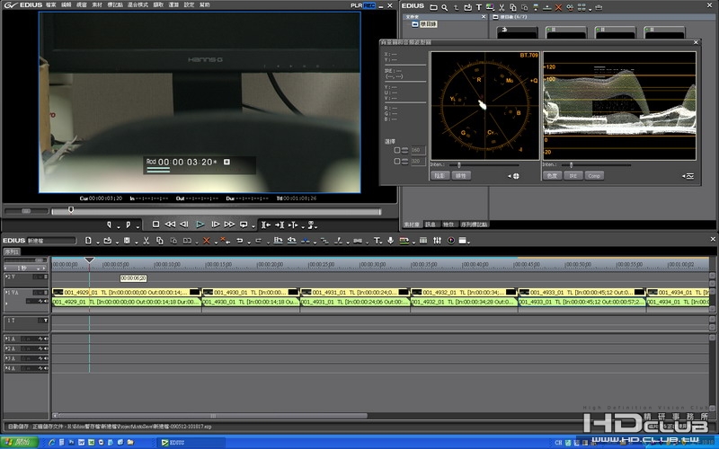Toggle the first checkbox beside value 160
This screenshot has width=719, height=449.
coord(397,149)
